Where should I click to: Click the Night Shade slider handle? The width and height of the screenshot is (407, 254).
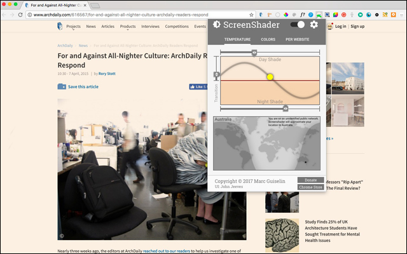point(286,109)
